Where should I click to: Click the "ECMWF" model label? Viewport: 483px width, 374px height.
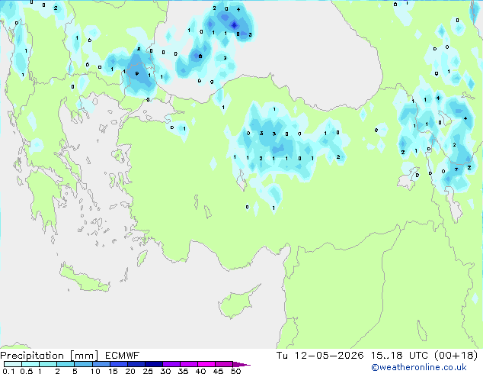122,356
